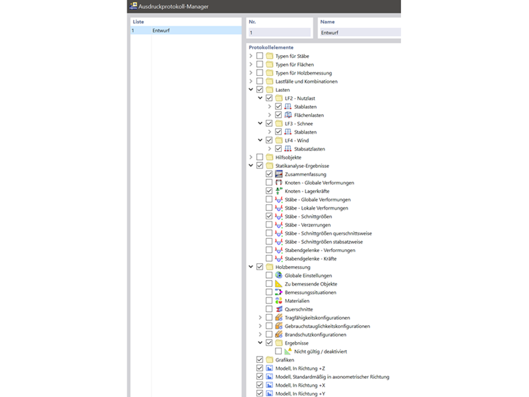Check the Hilfsobjekte checkbox
This screenshot has height=397, width=529.
tap(260, 157)
